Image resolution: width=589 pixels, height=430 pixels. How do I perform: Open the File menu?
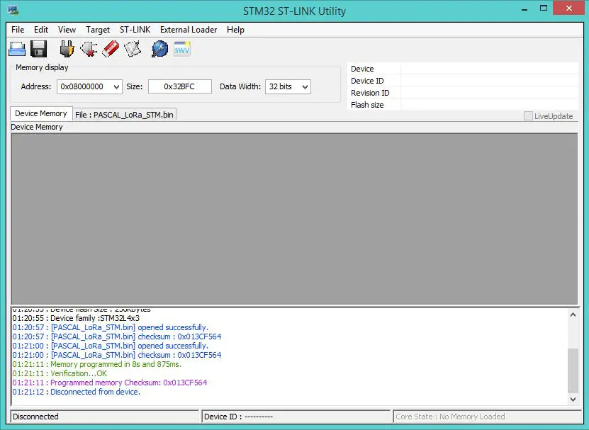tap(18, 30)
